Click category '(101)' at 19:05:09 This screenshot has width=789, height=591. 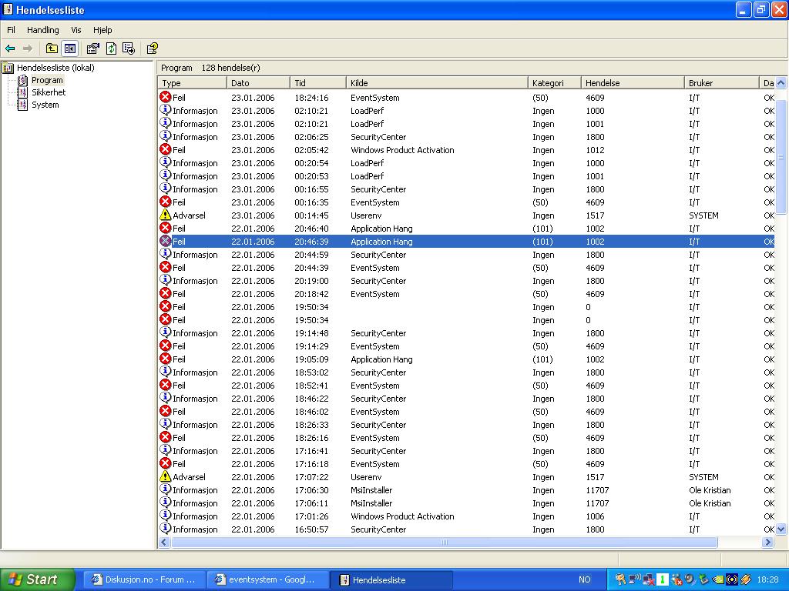[x=542, y=359]
